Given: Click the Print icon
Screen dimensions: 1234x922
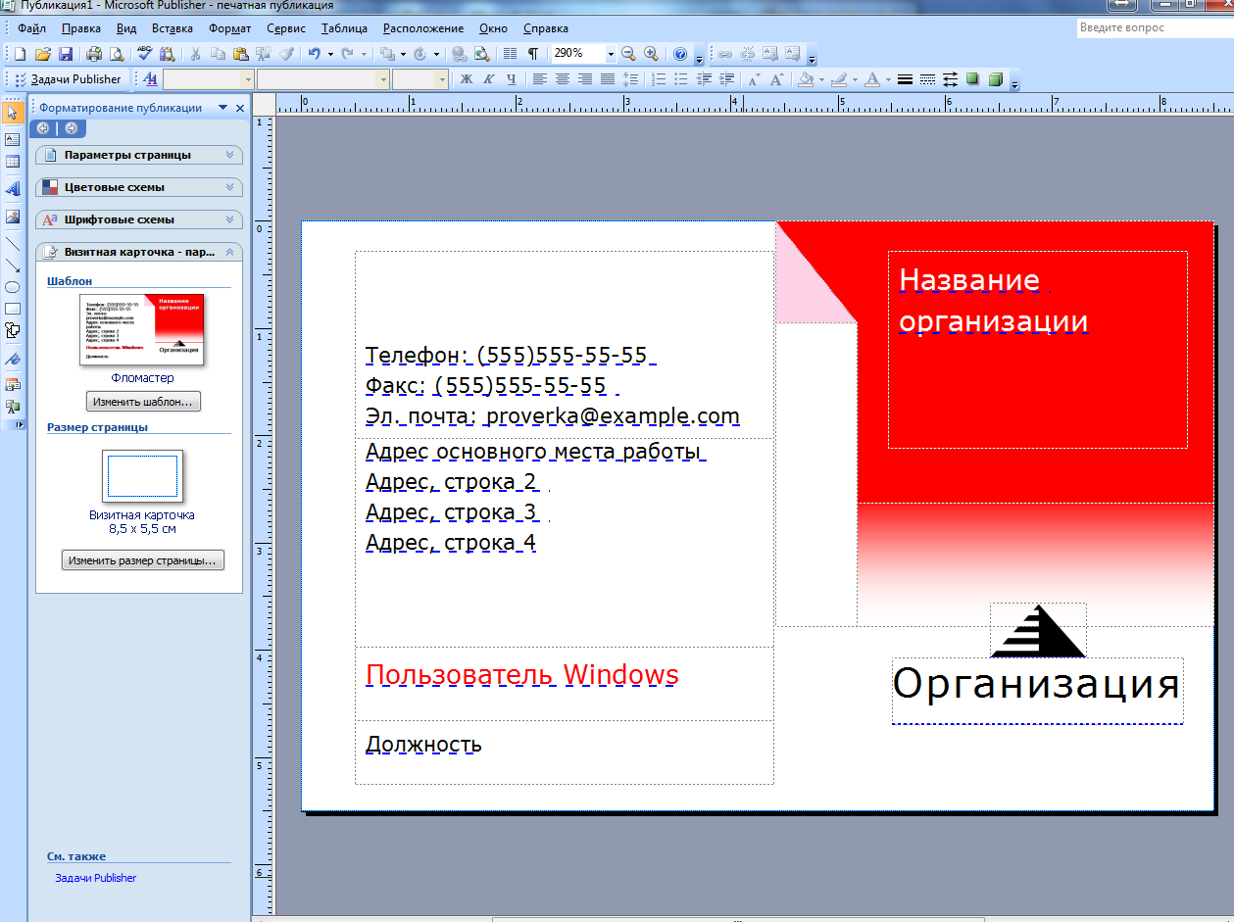Looking at the screenshot, I should [94, 54].
